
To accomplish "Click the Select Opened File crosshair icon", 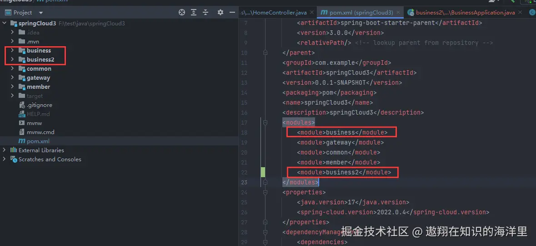I will [x=182, y=13].
